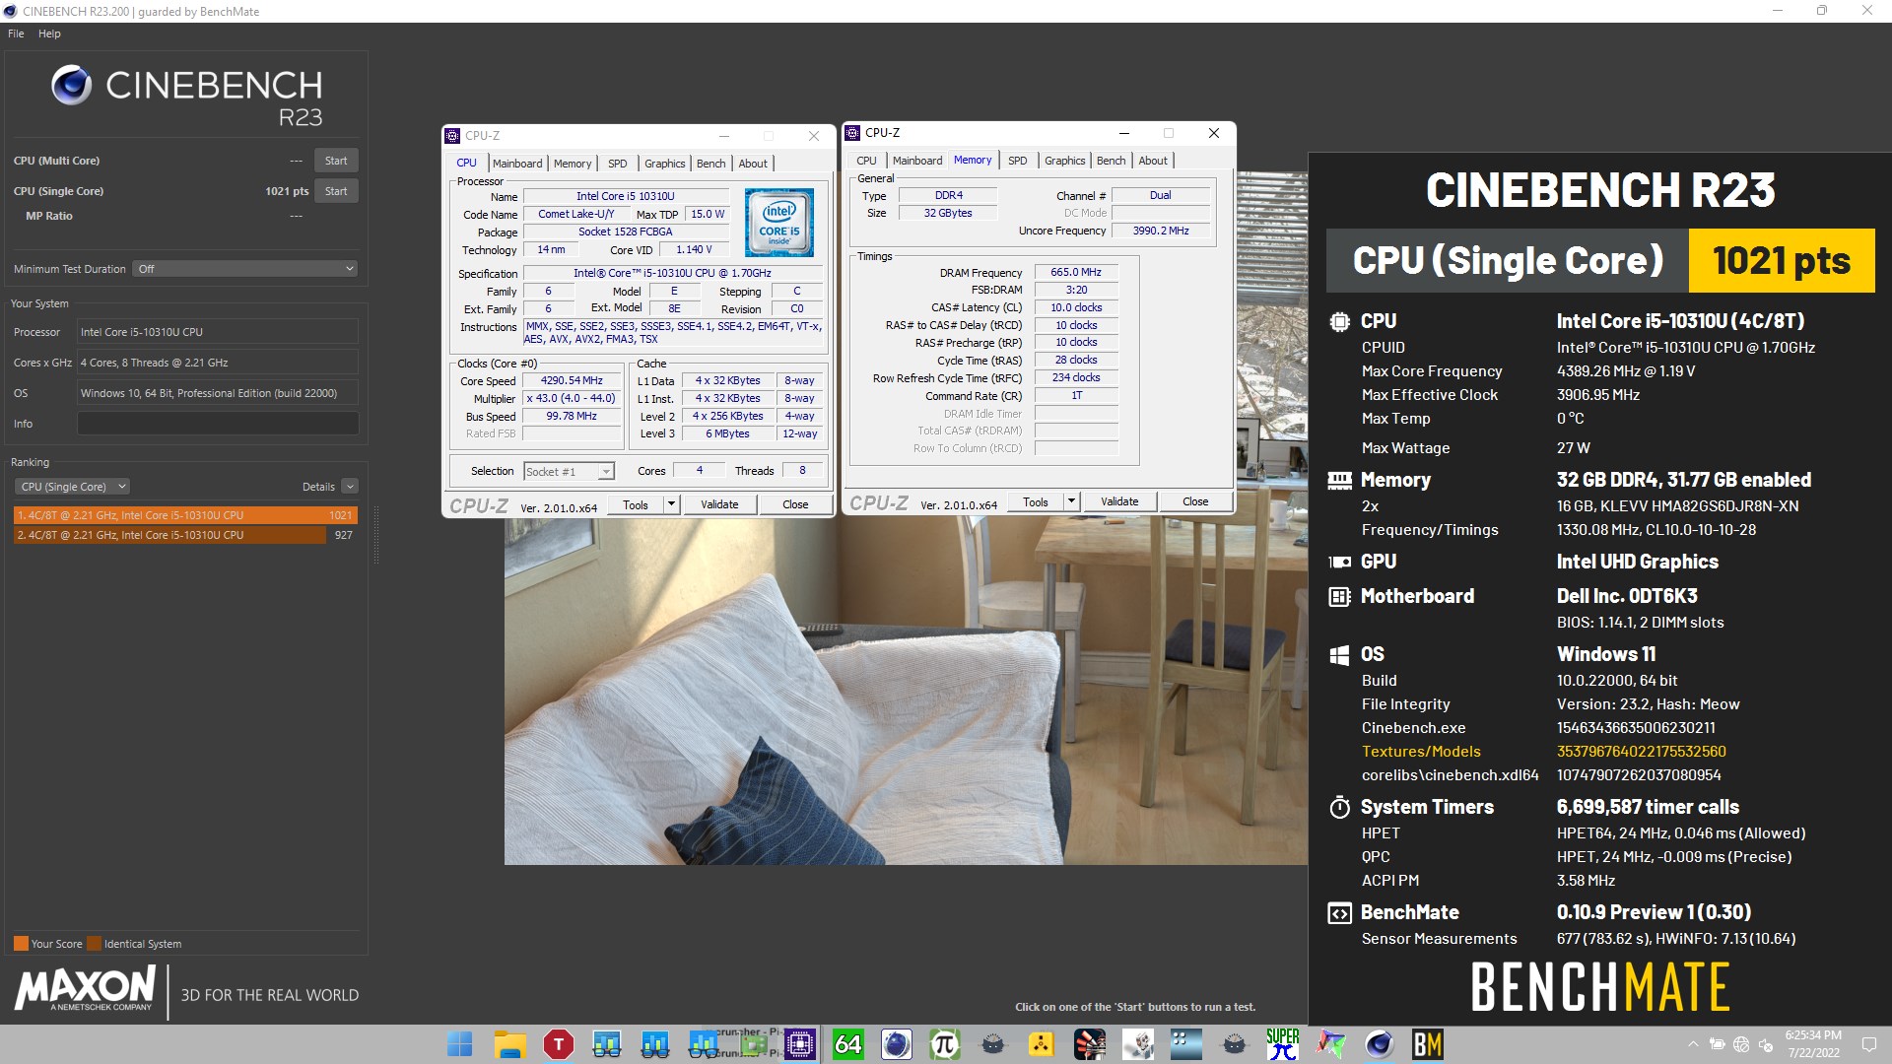This screenshot has height=1064, width=1892.
Task: Click the Info input field
Action: (218, 424)
